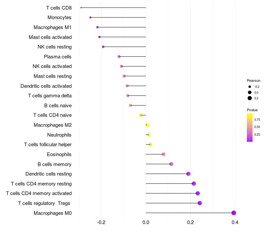Click the Pearson 0.0 legend circle
The width and height of the screenshot is (264, 231).
point(250,92)
